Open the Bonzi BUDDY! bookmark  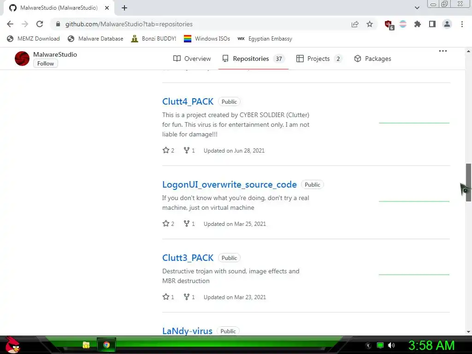click(154, 39)
